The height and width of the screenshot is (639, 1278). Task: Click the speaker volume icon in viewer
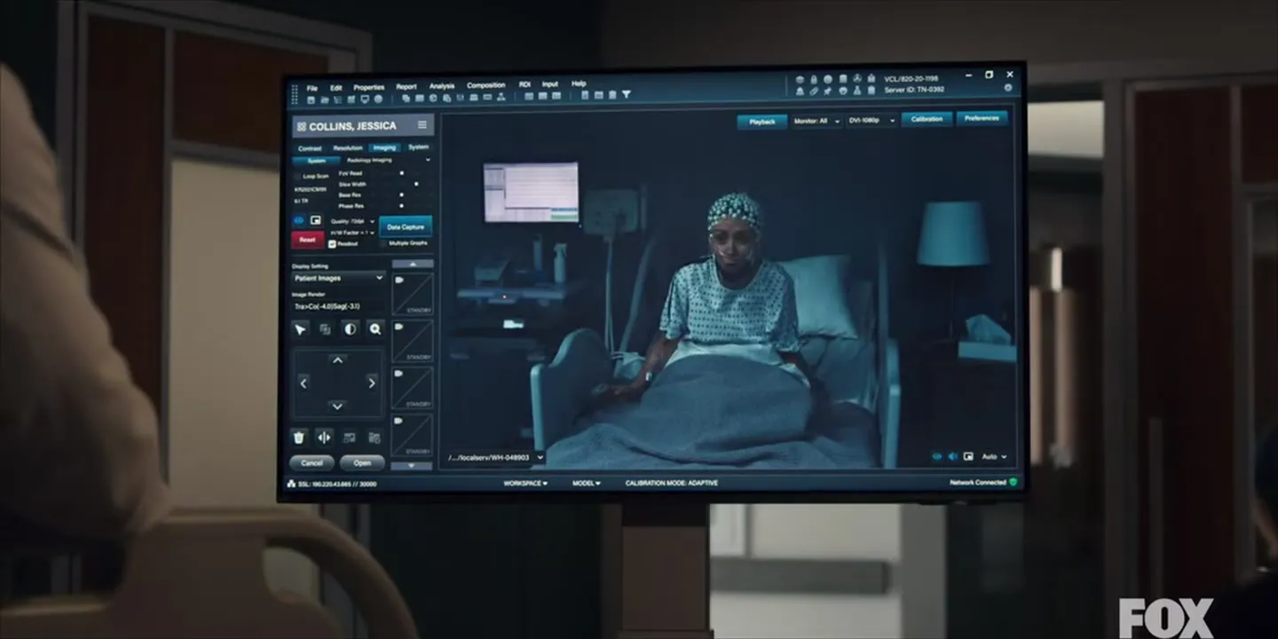(x=952, y=457)
